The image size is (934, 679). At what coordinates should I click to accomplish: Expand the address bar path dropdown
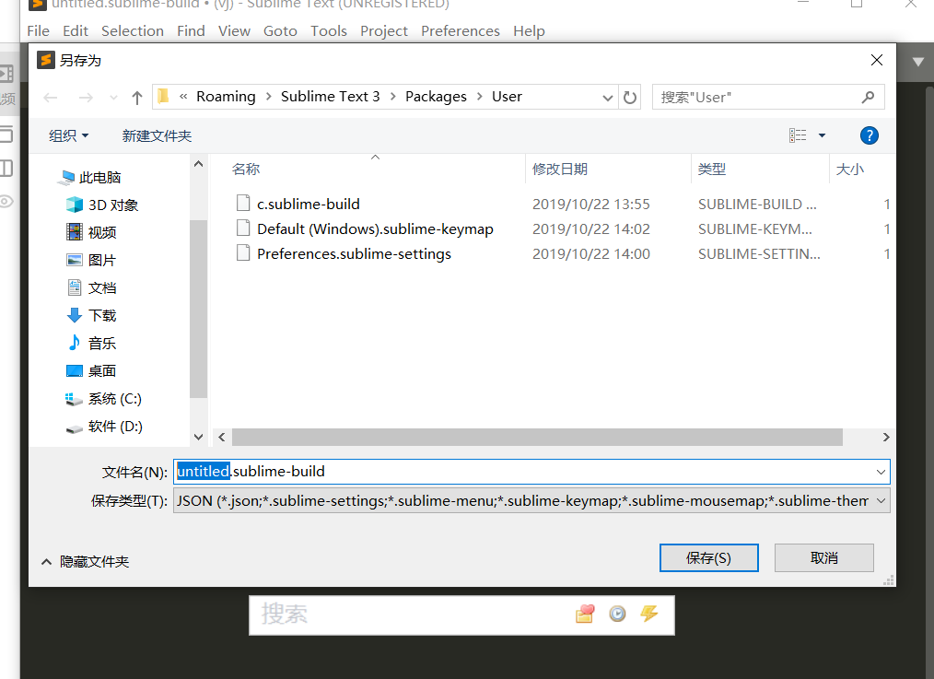pos(607,98)
